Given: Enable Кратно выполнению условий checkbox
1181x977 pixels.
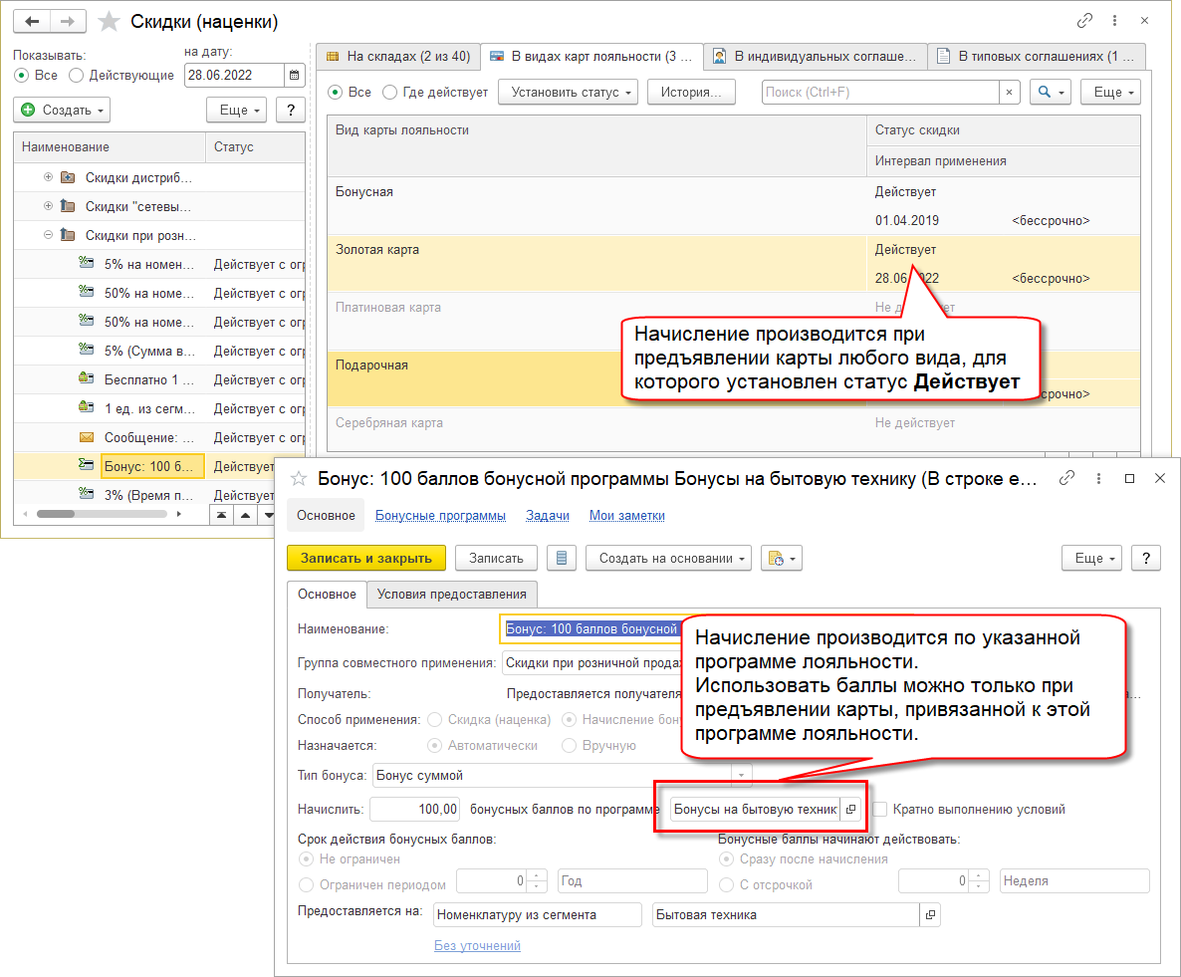Looking at the screenshot, I should (879, 810).
